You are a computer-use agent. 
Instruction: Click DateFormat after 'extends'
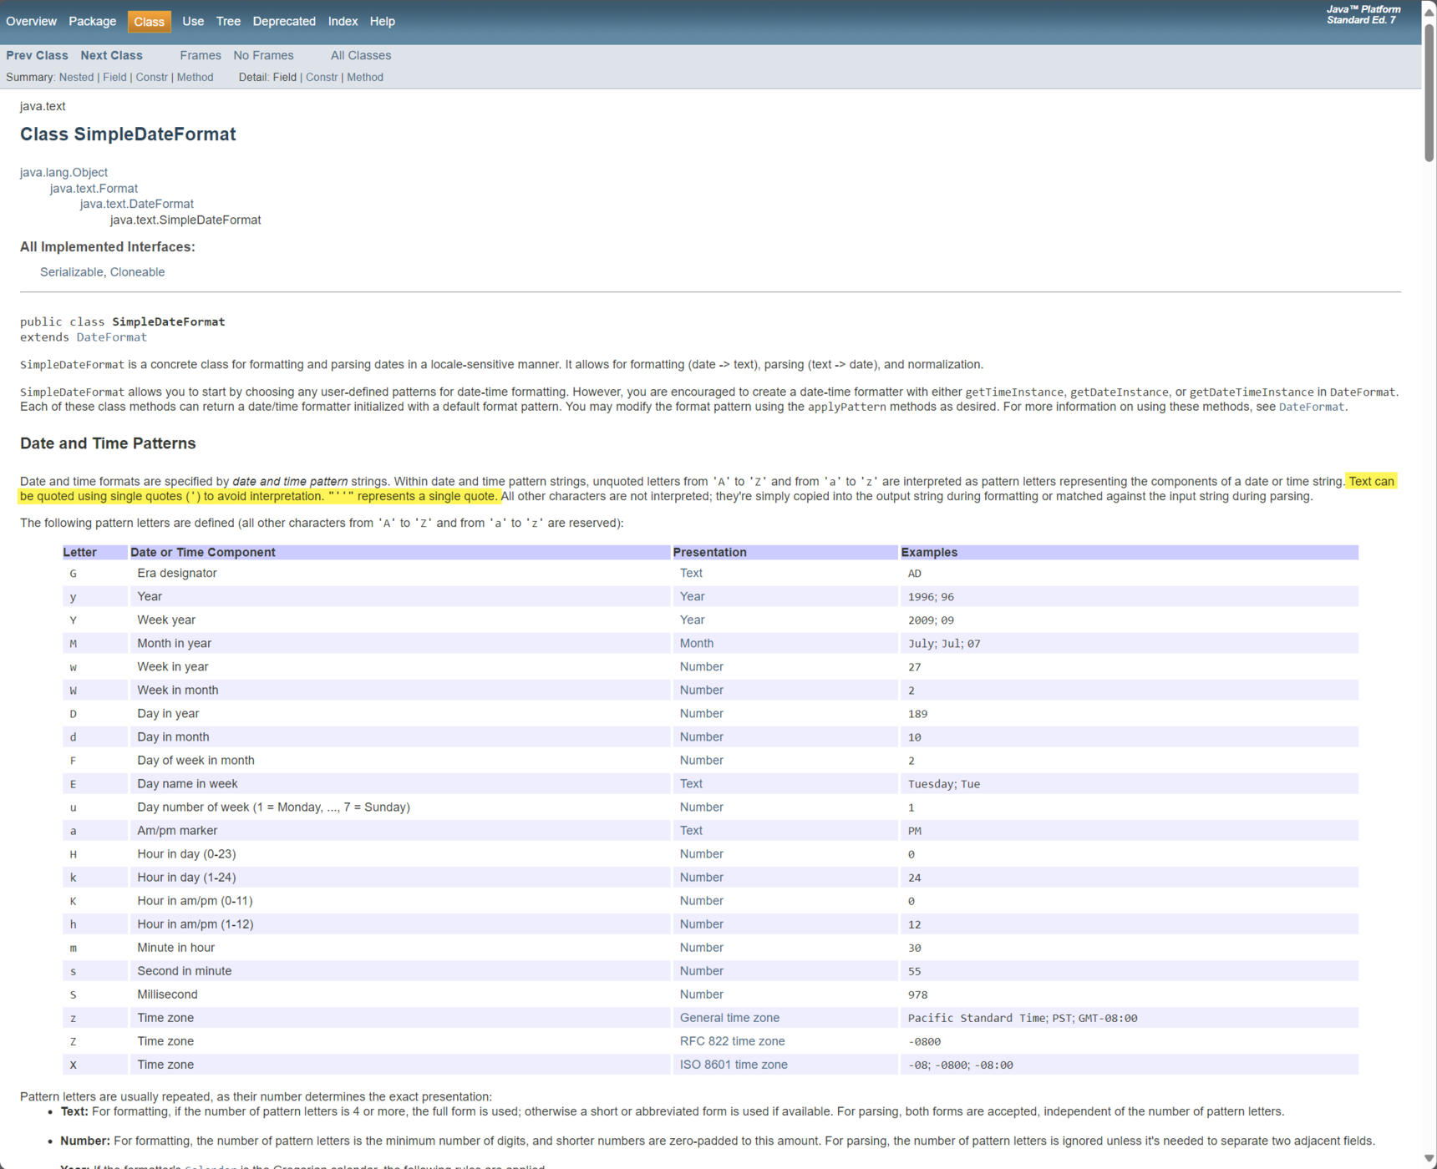pos(111,337)
